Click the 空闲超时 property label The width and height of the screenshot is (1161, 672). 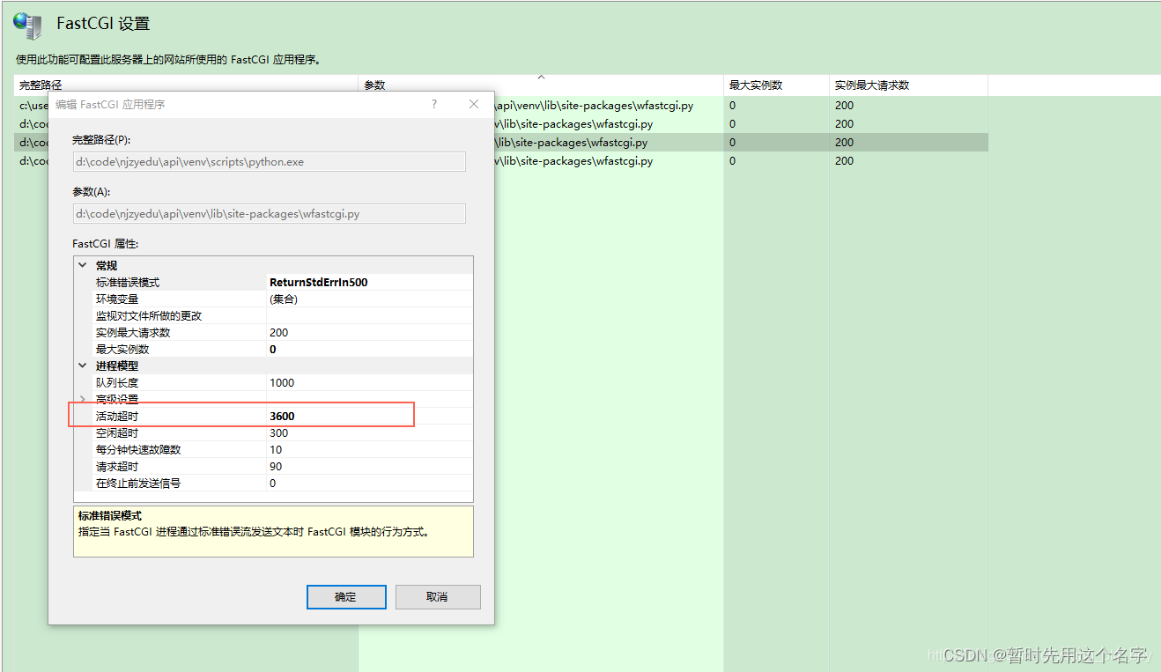click(x=117, y=432)
